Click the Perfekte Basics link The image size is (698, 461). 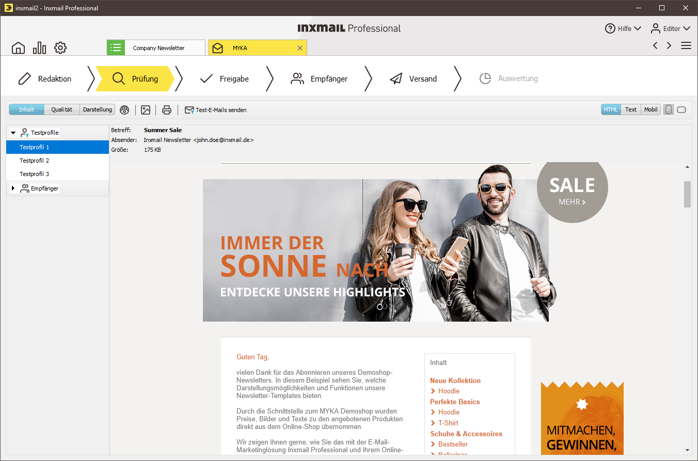pyautogui.click(x=455, y=402)
